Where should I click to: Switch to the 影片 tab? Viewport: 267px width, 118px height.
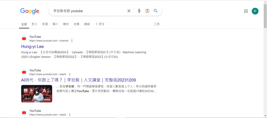point(35,24)
